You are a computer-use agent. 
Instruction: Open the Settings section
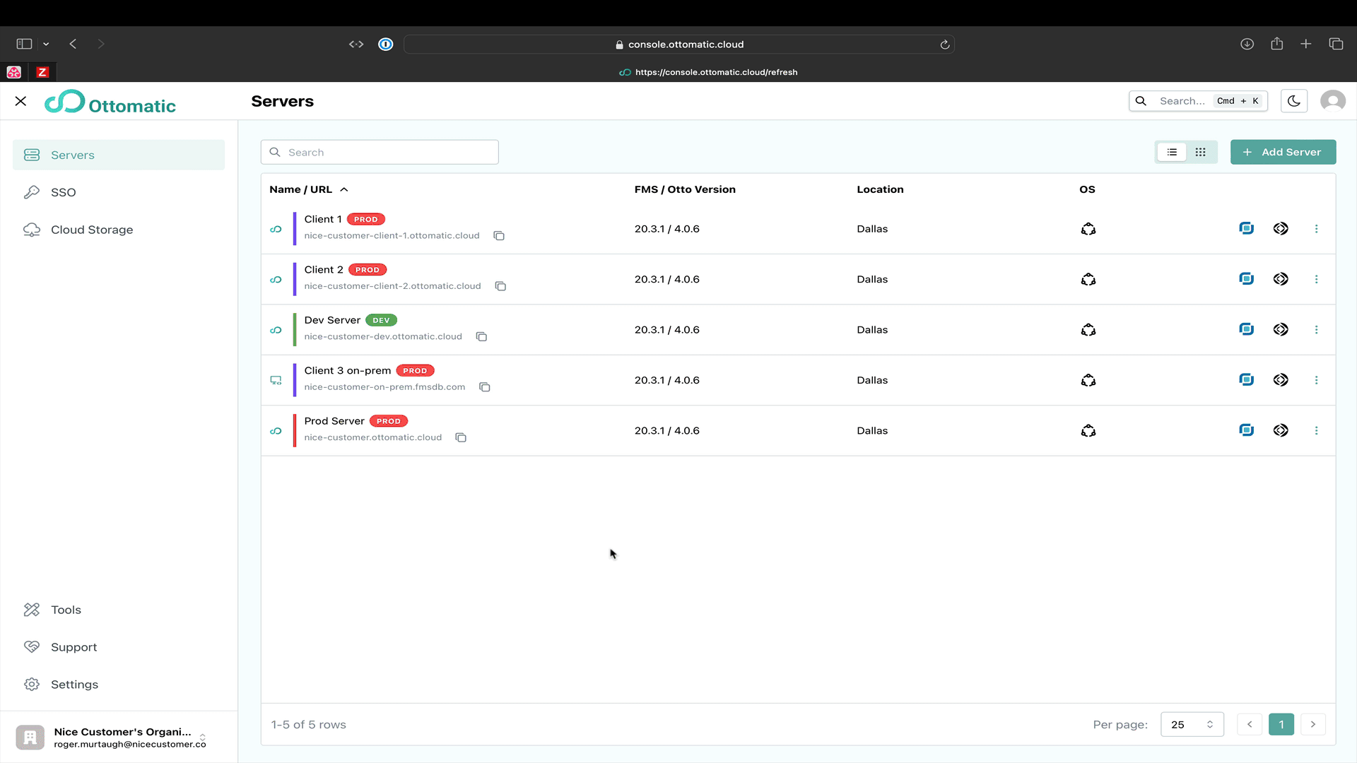pyautogui.click(x=119, y=685)
